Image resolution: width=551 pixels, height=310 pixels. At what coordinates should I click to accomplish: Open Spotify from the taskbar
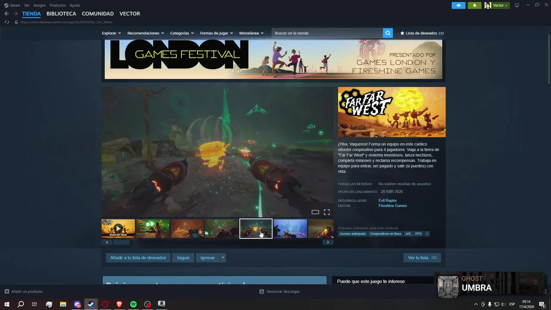coord(133,304)
